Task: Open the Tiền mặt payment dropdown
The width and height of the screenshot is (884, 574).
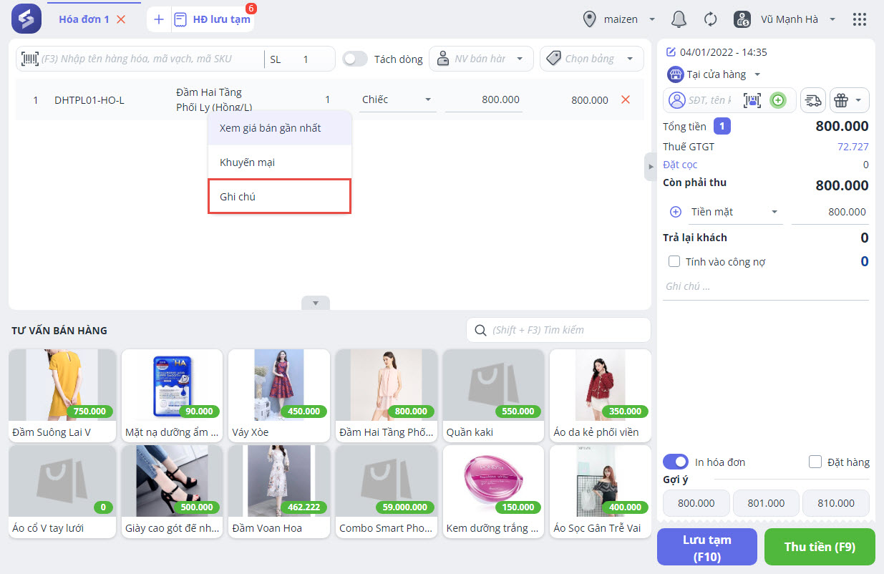Action: click(x=734, y=212)
